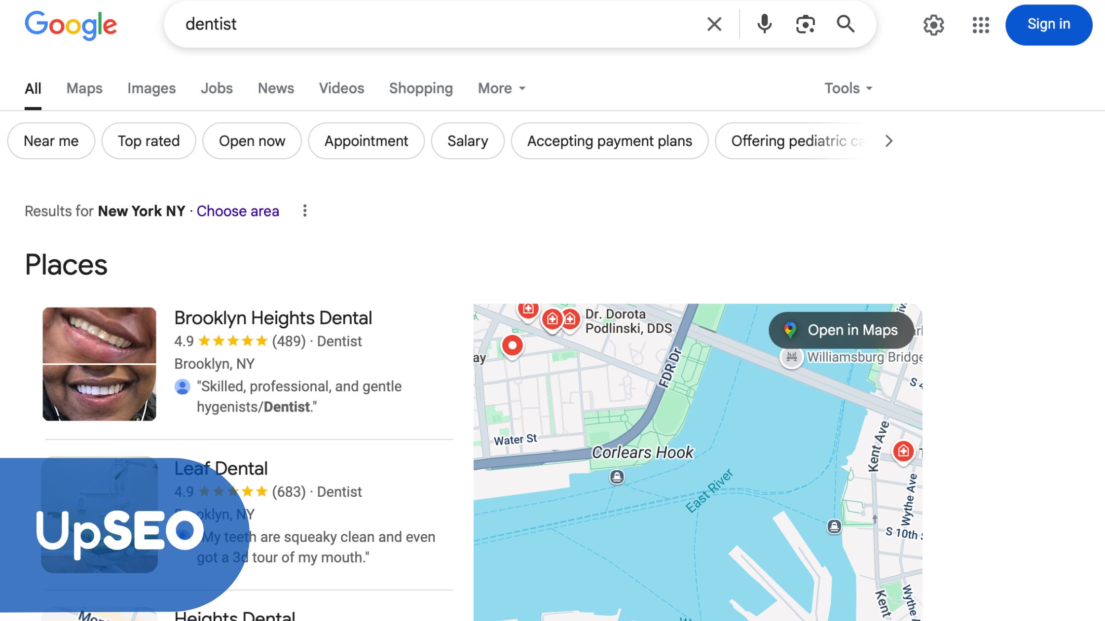Toggle the Top rated filter chip
The image size is (1105, 621).
pyautogui.click(x=148, y=141)
